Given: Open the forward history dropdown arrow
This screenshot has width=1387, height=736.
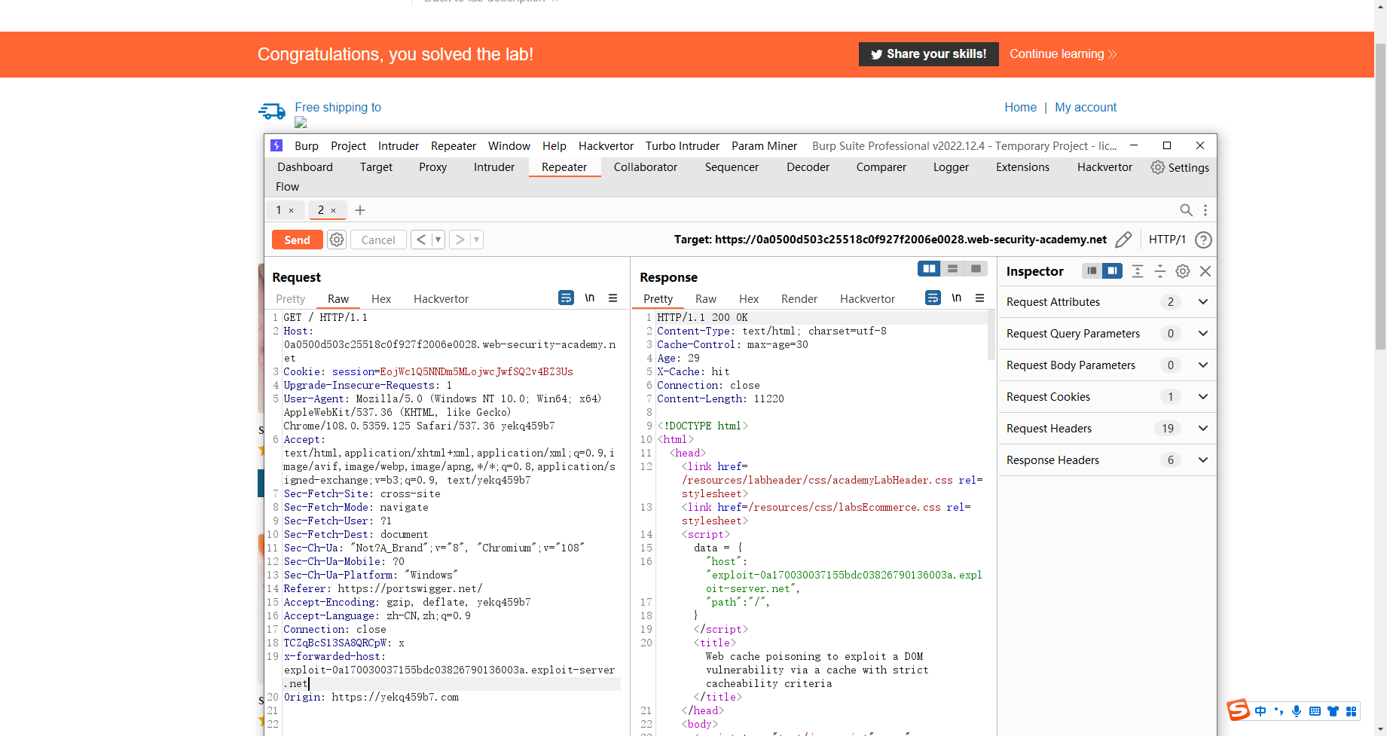Looking at the screenshot, I should click(x=476, y=240).
